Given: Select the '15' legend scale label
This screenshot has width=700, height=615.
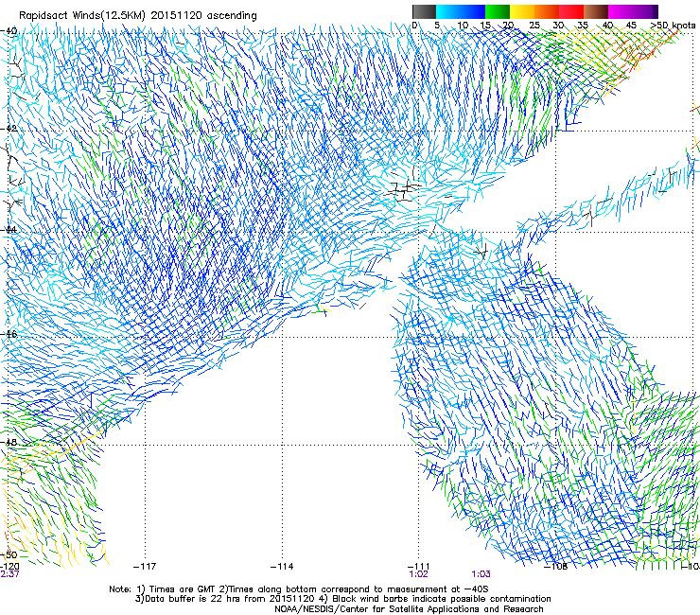Looking at the screenshot, I should coord(485,26).
